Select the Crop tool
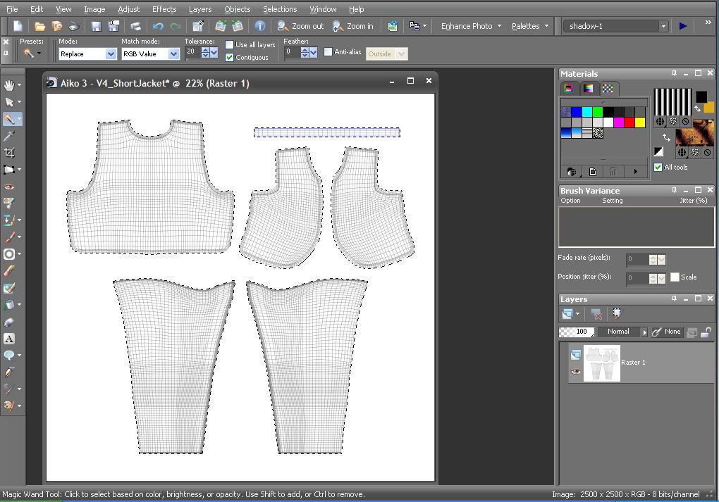Viewport: 719px width, 502px height. tap(9, 153)
